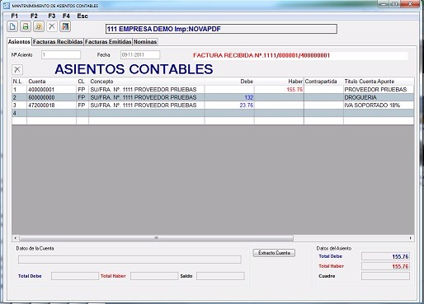The height and width of the screenshot is (304, 424).
Task: Click the exit door toolbar icon
Action: click(x=65, y=26)
